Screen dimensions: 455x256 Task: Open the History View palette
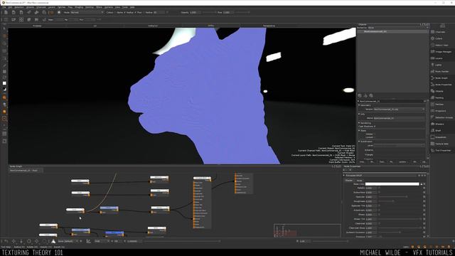[441, 46]
